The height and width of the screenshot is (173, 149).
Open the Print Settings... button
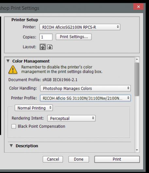point(74,37)
